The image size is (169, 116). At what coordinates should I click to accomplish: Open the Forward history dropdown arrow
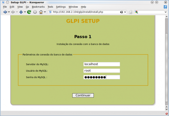(17, 12)
